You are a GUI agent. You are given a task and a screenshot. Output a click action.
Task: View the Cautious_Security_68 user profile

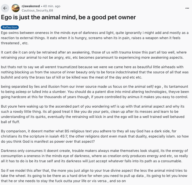(37, 10)
